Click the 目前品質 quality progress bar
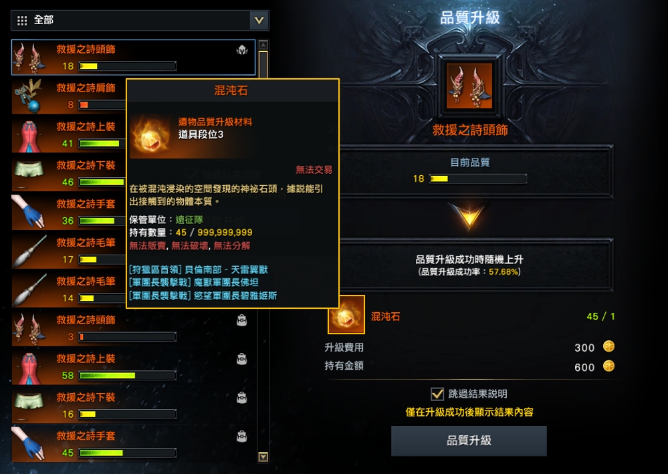668x474 pixels. pyautogui.click(x=477, y=179)
